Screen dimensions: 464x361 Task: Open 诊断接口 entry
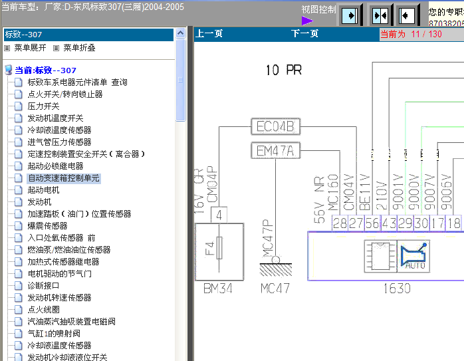[x=43, y=286]
